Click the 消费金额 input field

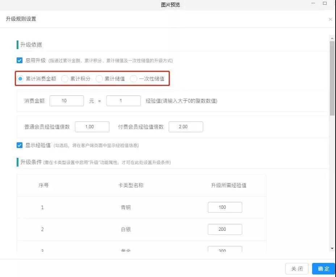[x=67, y=101]
